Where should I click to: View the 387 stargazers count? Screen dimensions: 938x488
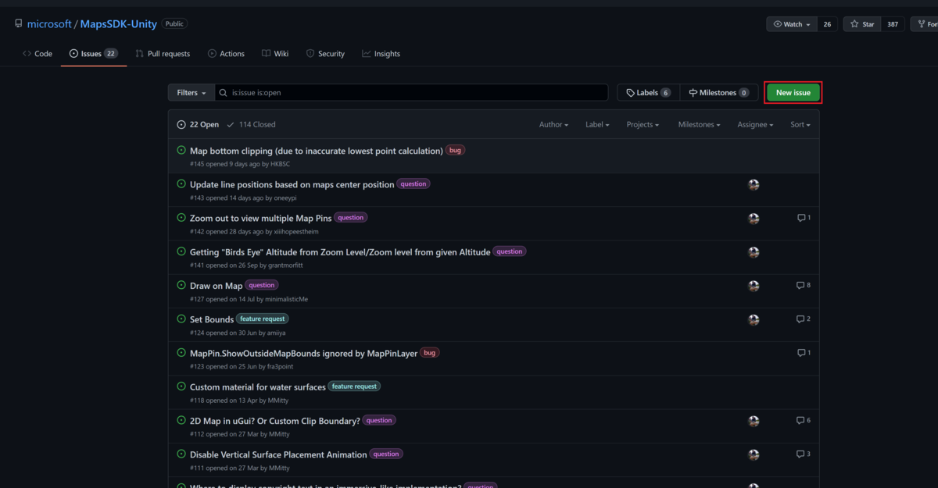click(x=893, y=24)
